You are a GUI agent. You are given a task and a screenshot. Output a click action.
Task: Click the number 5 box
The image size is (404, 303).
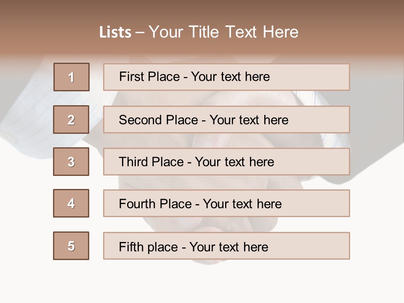(71, 246)
